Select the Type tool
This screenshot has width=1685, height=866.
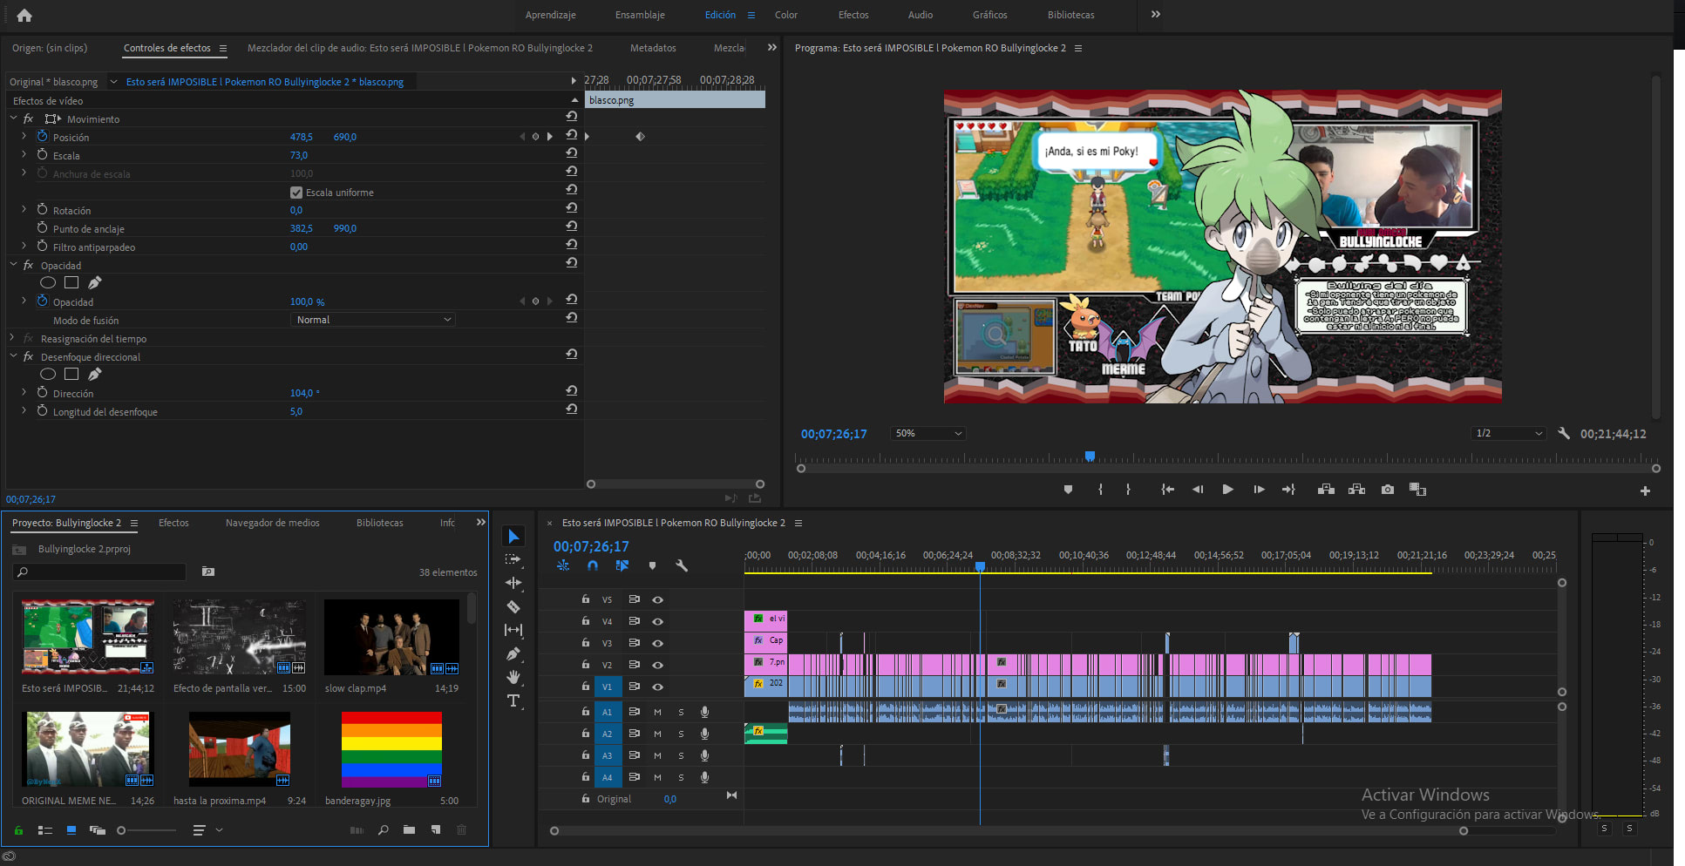click(513, 701)
